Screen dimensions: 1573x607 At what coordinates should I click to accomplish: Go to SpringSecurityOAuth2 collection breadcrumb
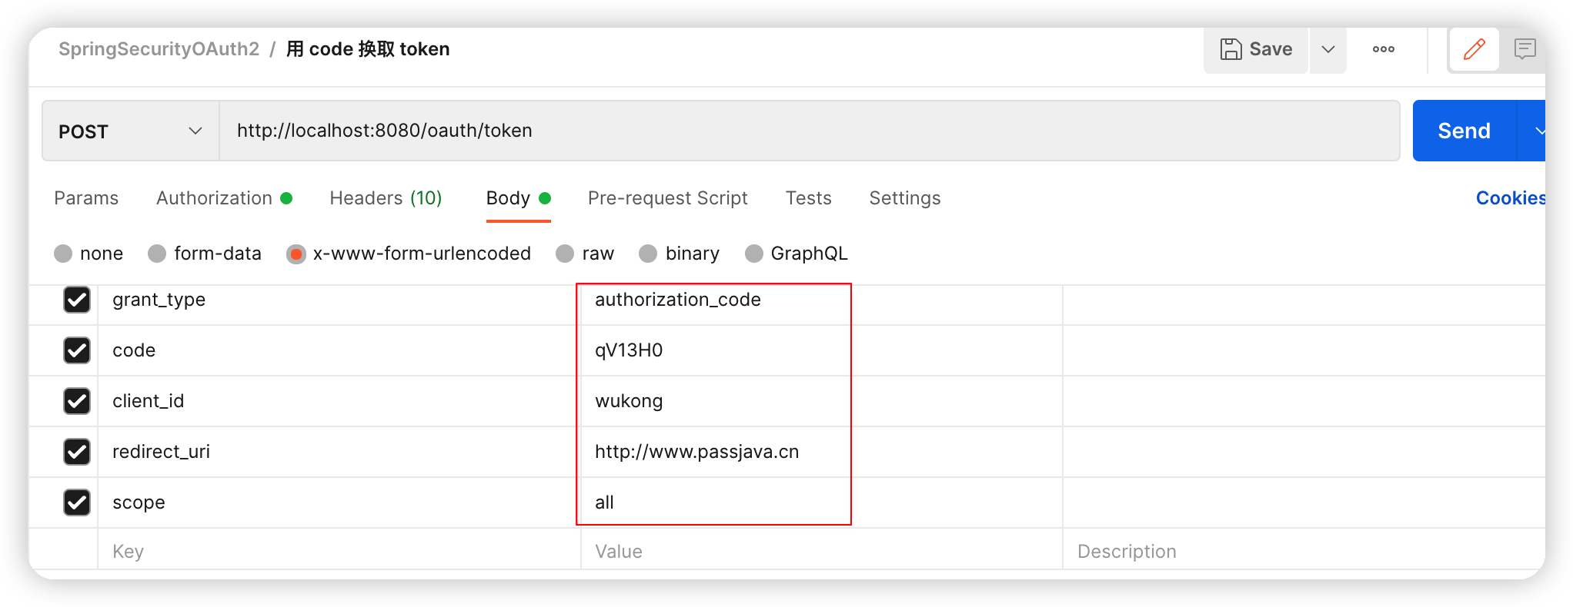[x=159, y=49]
